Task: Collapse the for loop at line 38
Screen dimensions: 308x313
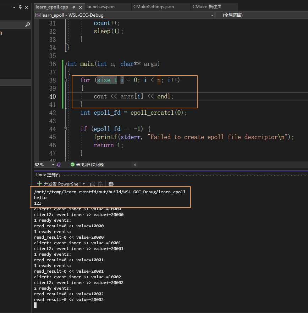Action: pos(65,80)
